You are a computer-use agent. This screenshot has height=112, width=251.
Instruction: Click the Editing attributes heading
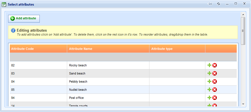pyautogui.click(x=32, y=30)
